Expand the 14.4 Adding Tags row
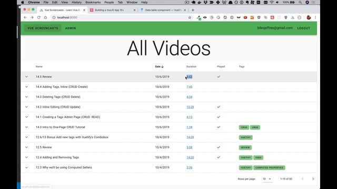This screenshot has height=189, width=337. [x=26, y=87]
